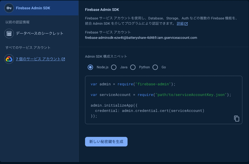The height and width of the screenshot is (164, 249).
Task: Click the service account email firebase-adminsdk-ezw4t@batteryshare-4d469
Action: (141, 38)
